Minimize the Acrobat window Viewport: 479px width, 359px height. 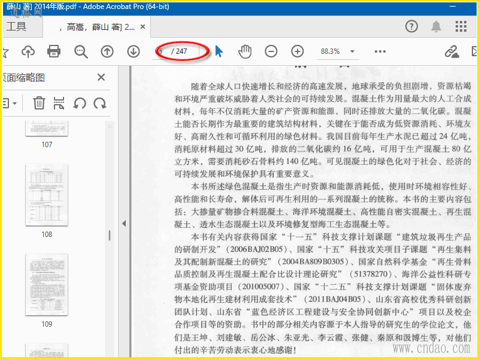pos(453,7)
